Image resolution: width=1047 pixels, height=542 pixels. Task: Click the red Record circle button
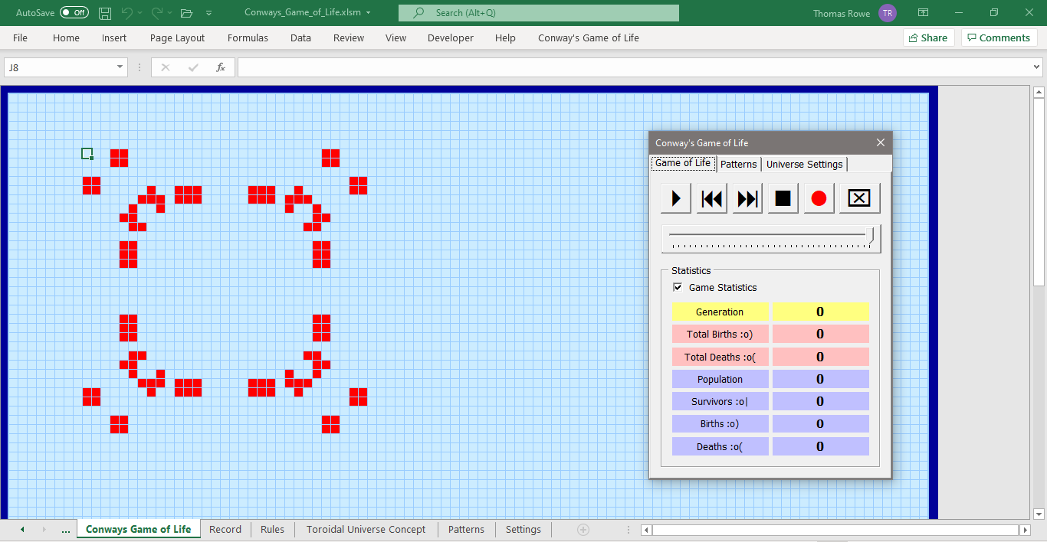pyautogui.click(x=819, y=198)
